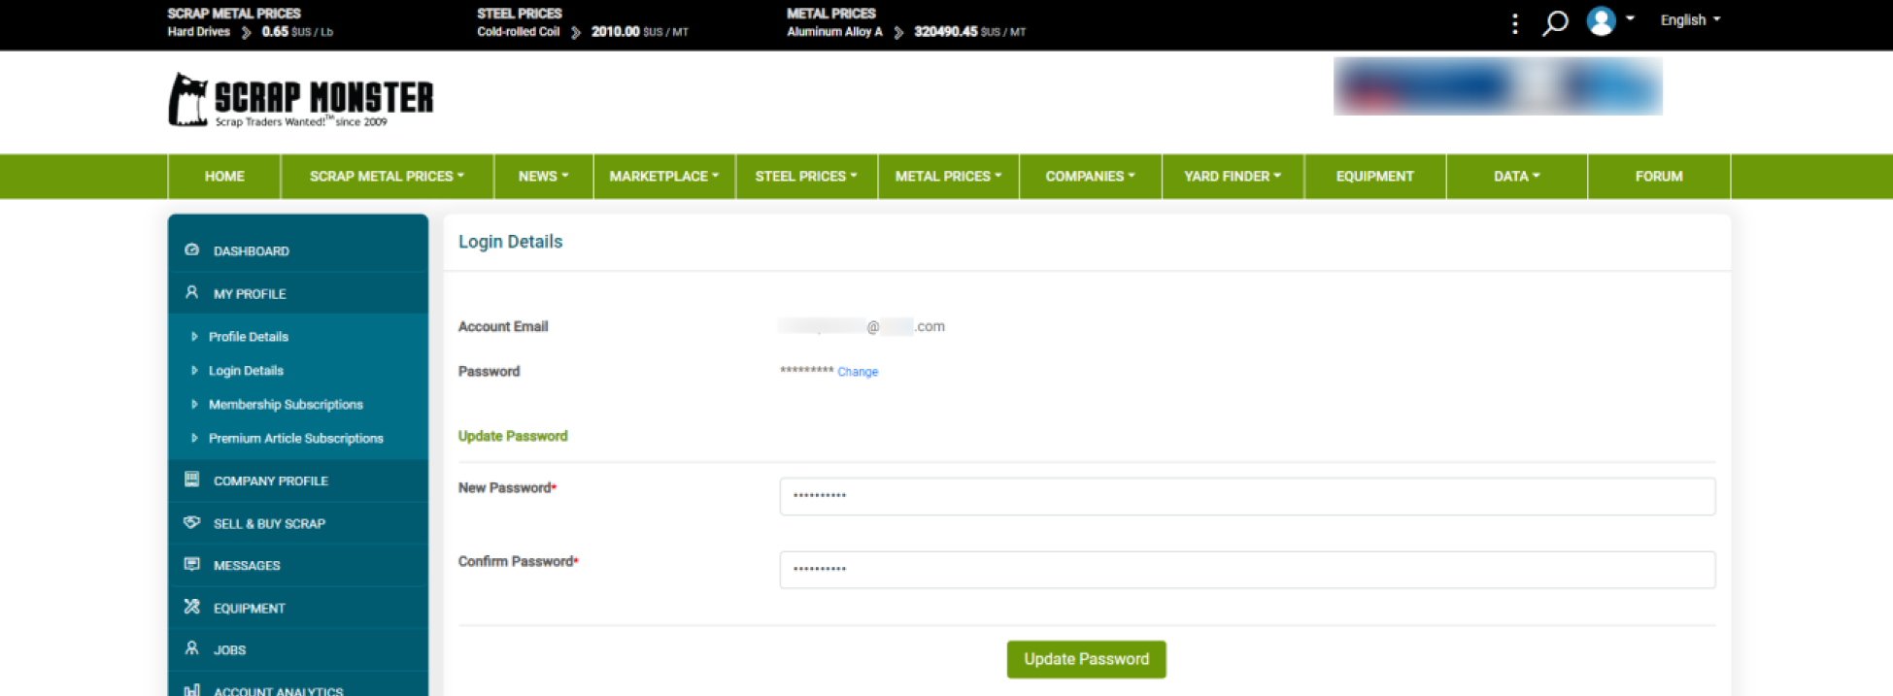Image resolution: width=1893 pixels, height=696 pixels.
Task: Open Dashboard from the sidebar
Action: pos(251,251)
